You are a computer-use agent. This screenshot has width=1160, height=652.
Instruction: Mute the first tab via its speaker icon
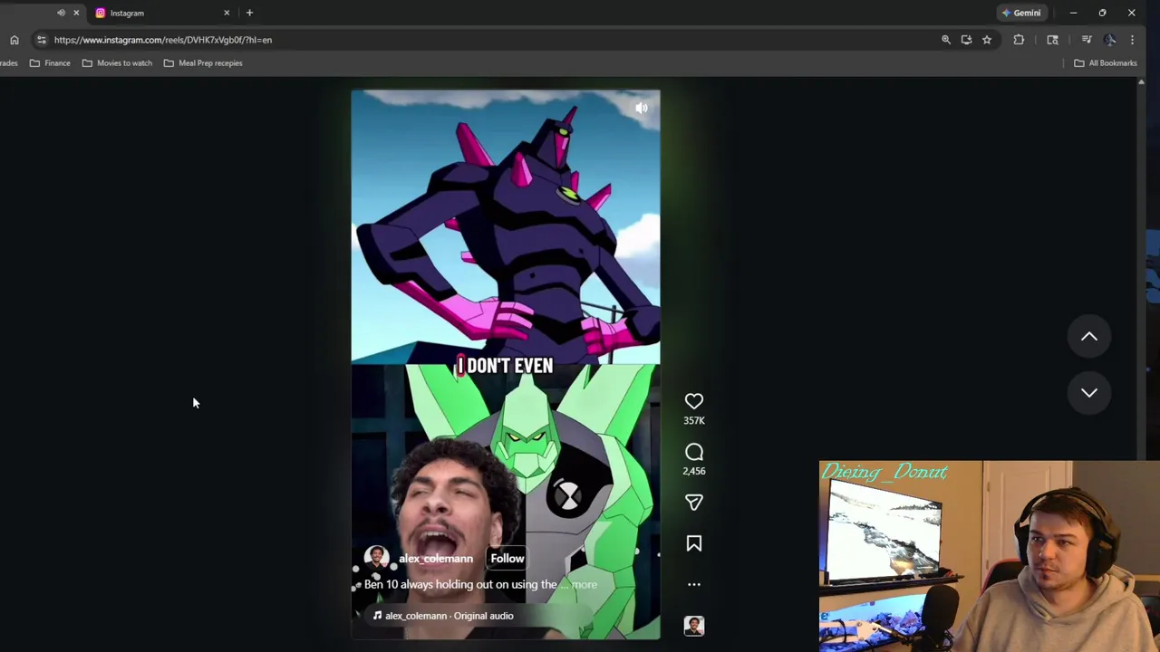[61, 13]
